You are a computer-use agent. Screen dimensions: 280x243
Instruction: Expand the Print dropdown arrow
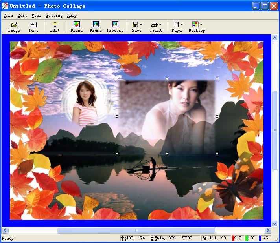[x=160, y=24]
